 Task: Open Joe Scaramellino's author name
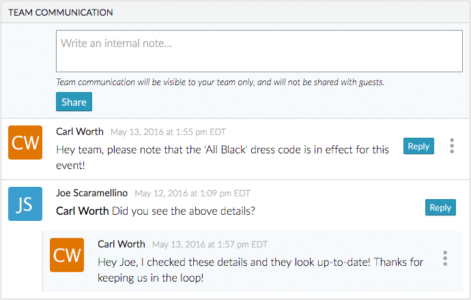click(x=91, y=193)
